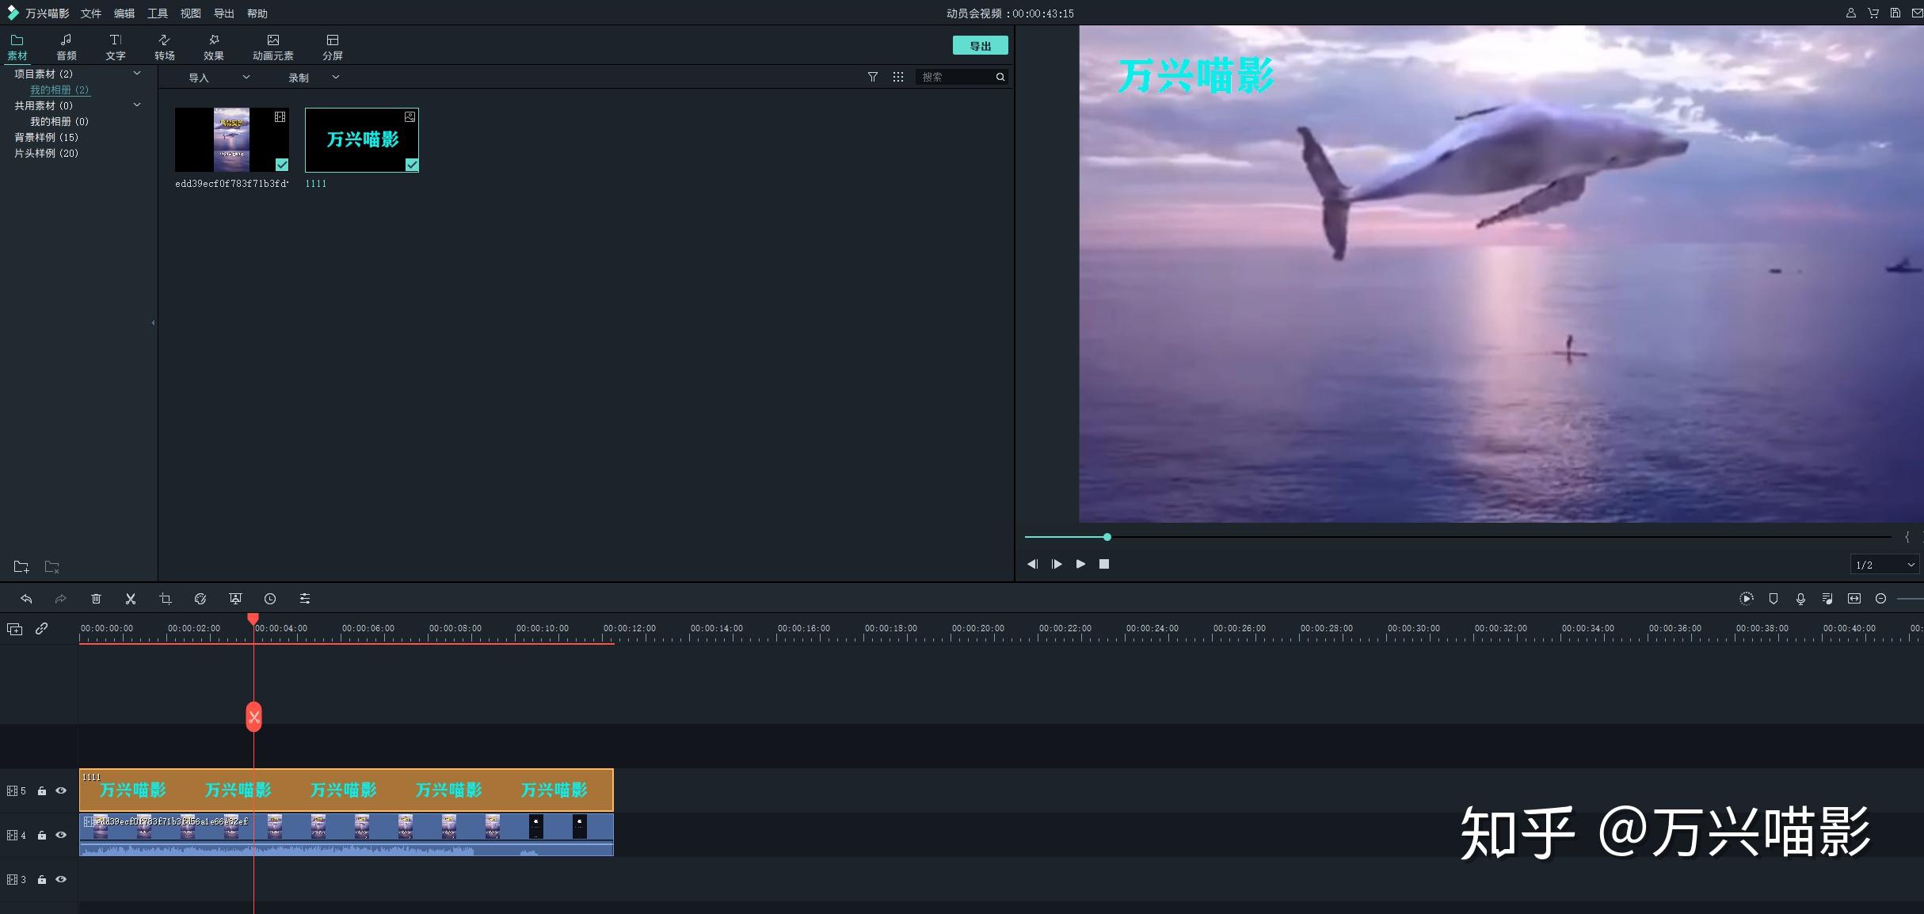The height and width of the screenshot is (914, 1924).
Task: Click the add marker shield icon
Action: pyautogui.click(x=1774, y=599)
